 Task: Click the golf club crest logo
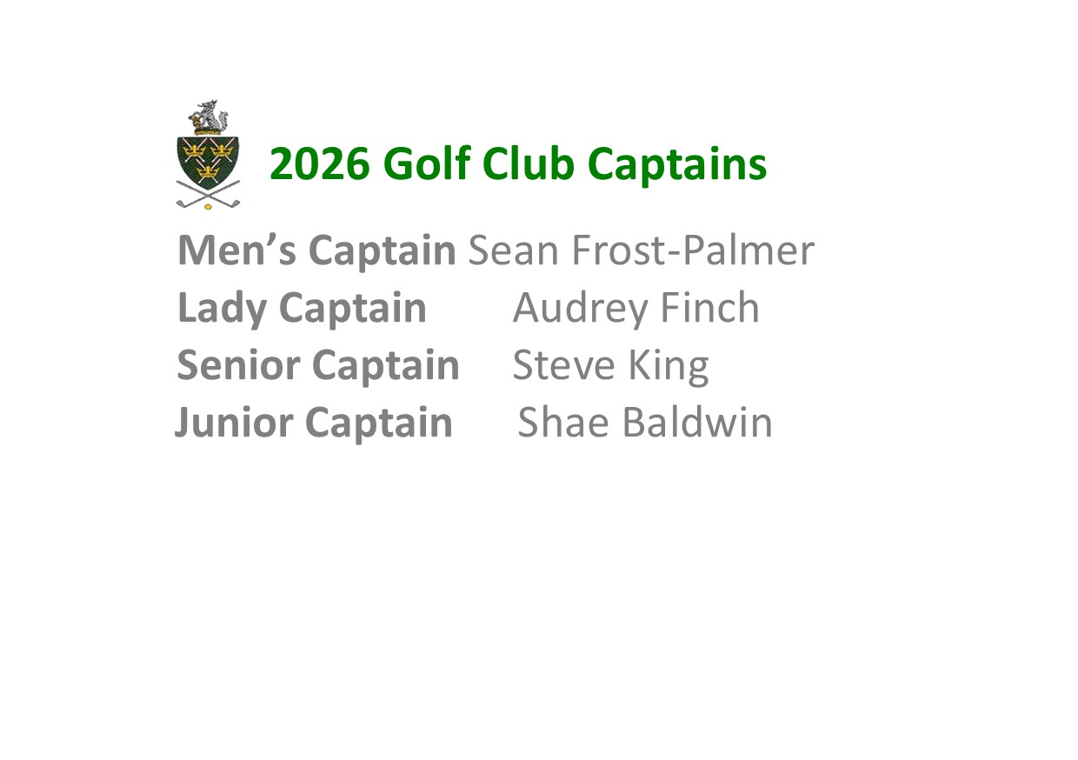(x=208, y=157)
